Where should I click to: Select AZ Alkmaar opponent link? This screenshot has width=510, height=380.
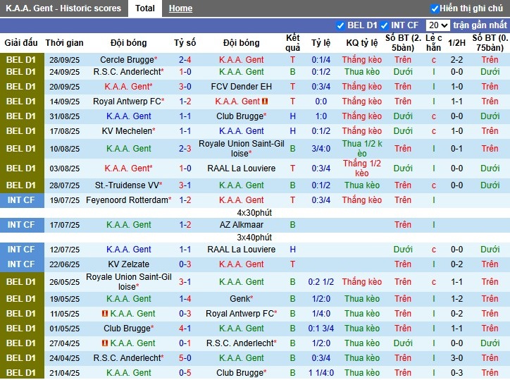pyautogui.click(x=241, y=225)
